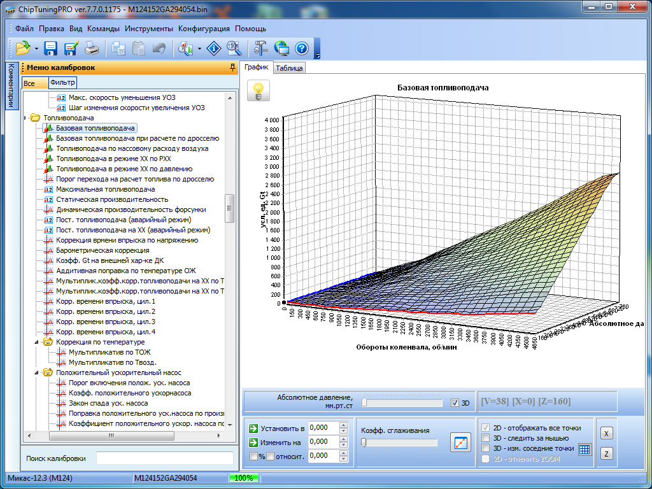This screenshot has width=652, height=489.
Task: Click the binary search magnifier icon
Action: pos(234,48)
